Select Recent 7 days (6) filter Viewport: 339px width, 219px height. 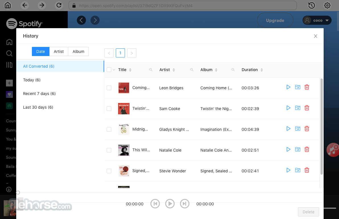pos(60,94)
